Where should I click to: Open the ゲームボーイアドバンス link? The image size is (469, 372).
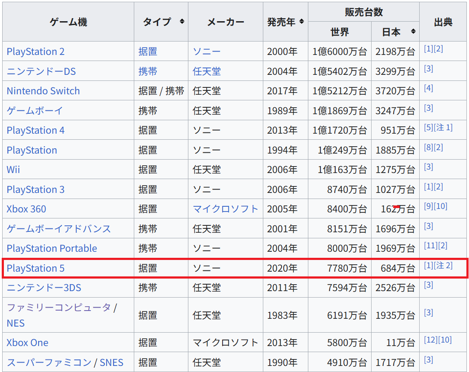[58, 228]
